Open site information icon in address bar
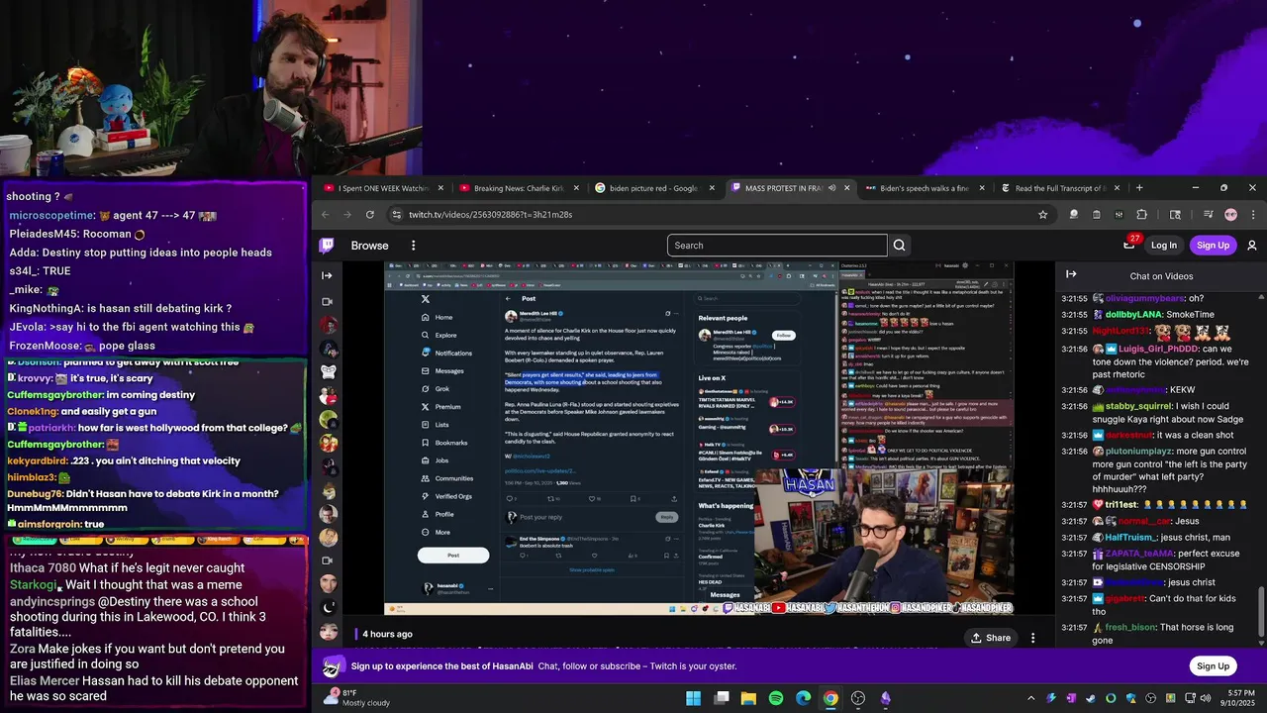Image resolution: width=1267 pixels, height=713 pixels. 397,214
